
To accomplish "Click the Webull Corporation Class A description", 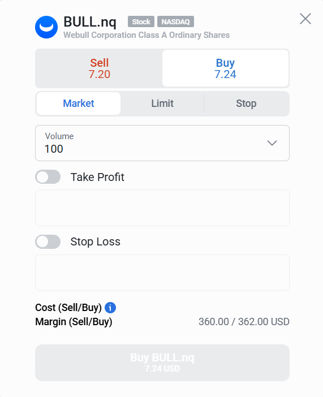I will pos(147,35).
